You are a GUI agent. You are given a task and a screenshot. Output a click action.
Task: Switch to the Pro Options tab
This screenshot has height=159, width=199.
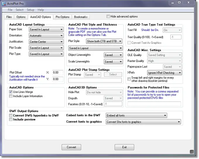point(62,17)
